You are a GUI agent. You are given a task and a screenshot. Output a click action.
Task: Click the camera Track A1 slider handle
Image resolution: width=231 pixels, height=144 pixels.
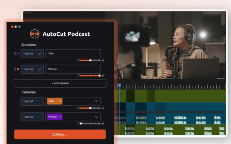90,108
